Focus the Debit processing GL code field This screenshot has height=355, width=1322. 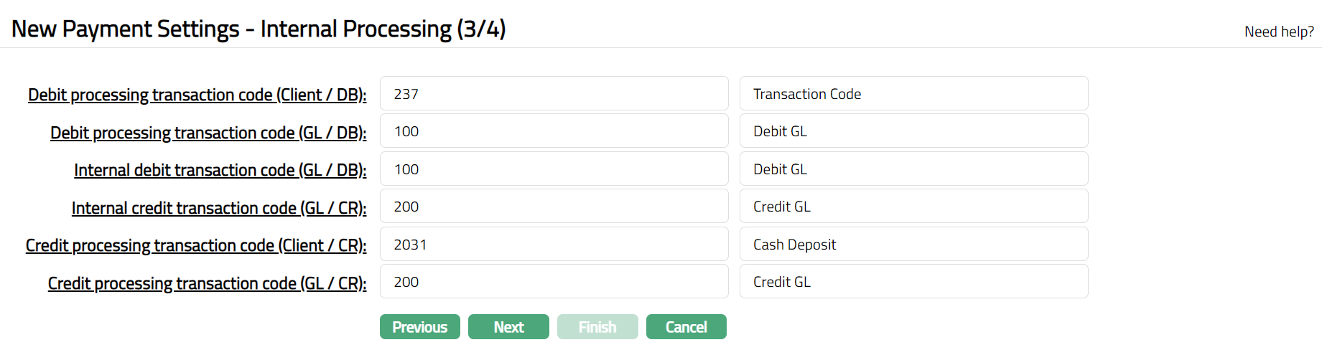tap(554, 131)
